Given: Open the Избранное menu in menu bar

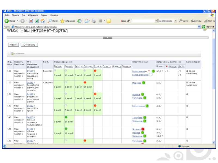Looking at the screenshot, I should pos(33,15).
